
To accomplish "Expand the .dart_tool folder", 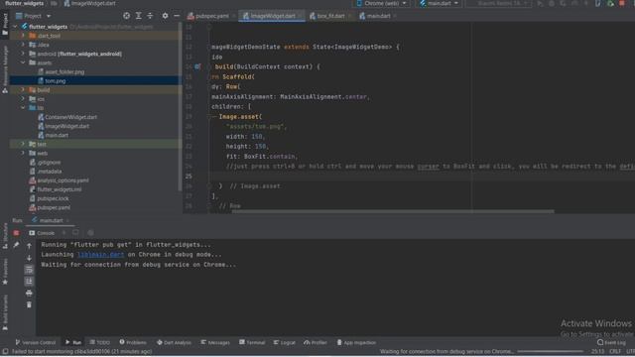I will point(23,36).
